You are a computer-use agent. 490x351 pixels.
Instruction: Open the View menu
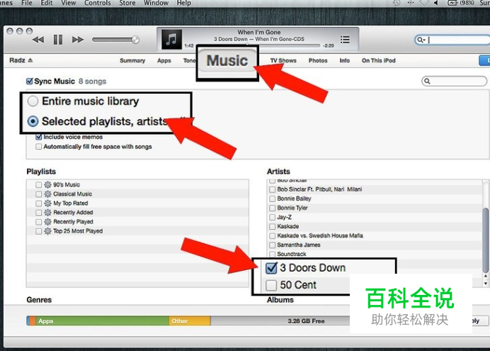click(69, 3)
